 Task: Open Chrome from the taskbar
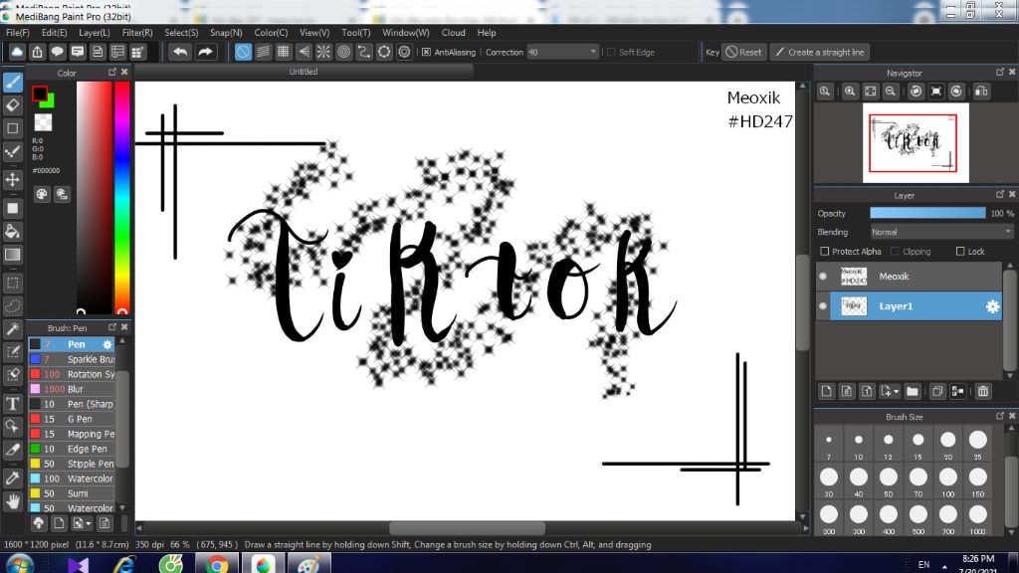[216, 564]
